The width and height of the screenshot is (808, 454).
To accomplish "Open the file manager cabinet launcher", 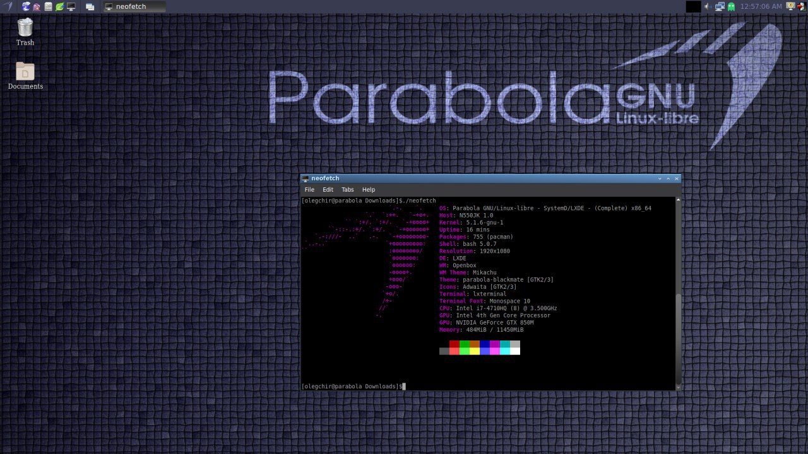I will [x=48, y=6].
